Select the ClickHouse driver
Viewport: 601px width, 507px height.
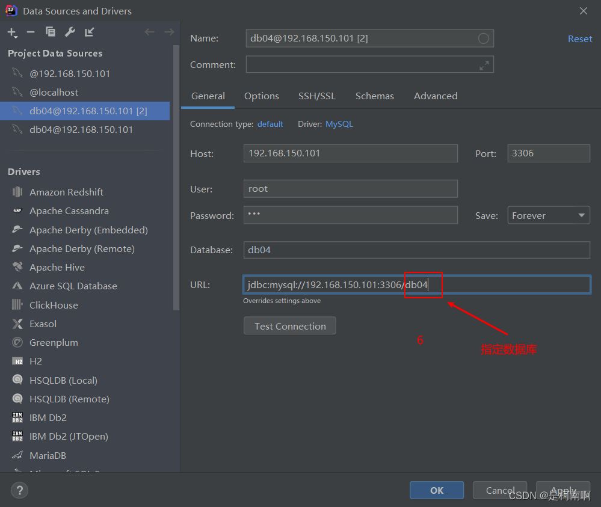(54, 305)
